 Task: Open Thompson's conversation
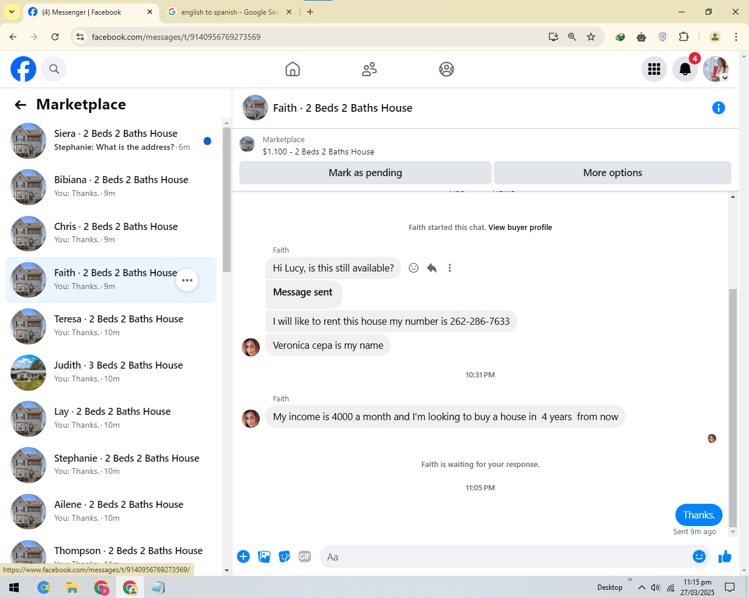111,553
